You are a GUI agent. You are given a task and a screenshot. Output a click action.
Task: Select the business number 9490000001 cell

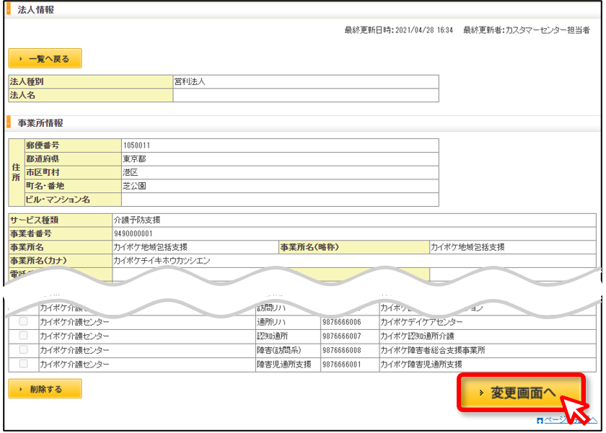(354, 233)
